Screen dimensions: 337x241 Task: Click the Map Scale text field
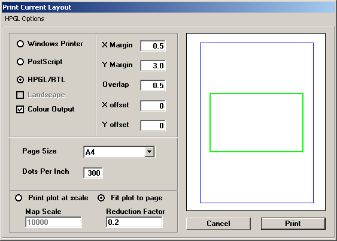(x=53, y=222)
